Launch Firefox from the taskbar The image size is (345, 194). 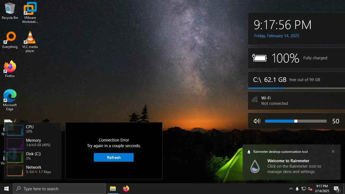click(126, 189)
